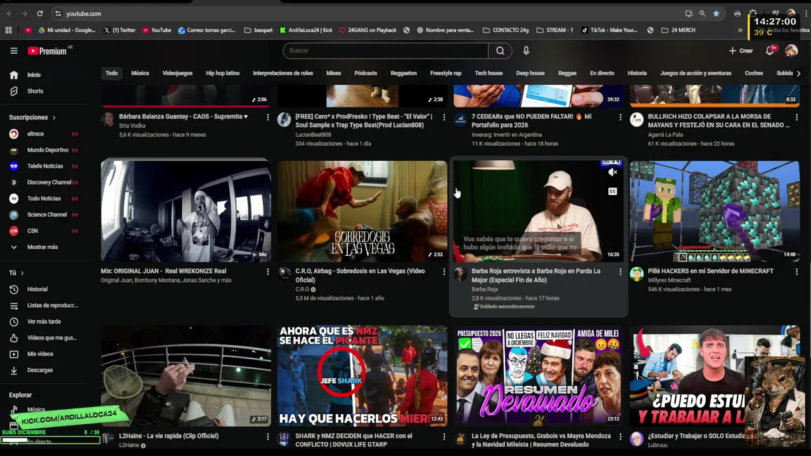Open options for Mix: ORIGINAL JUAN
The height and width of the screenshot is (456, 811).
pos(267,272)
